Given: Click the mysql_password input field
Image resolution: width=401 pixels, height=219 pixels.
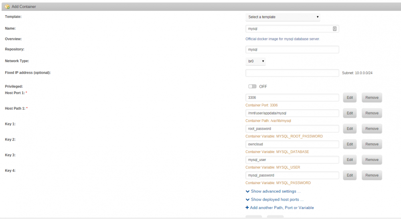Looking at the screenshot, I should 292,175.
